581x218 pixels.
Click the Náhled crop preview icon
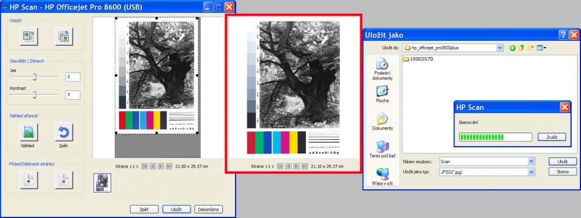pos(29,132)
